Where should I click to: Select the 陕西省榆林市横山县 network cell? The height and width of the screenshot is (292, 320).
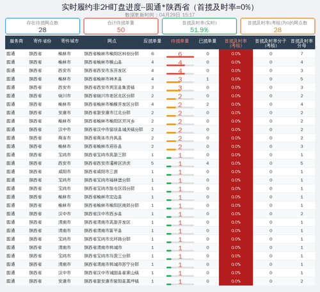(103, 62)
